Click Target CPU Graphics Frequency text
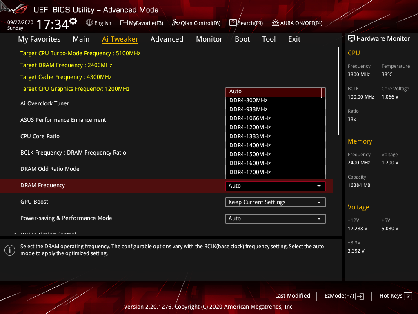 [75, 89]
